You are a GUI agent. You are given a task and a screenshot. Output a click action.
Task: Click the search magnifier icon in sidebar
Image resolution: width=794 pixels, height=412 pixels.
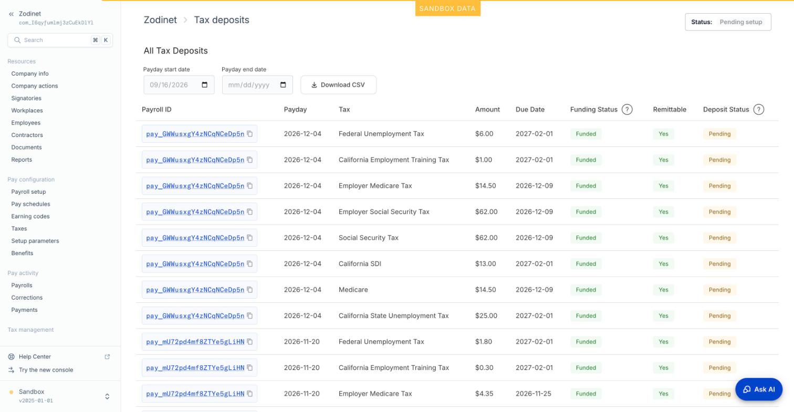(17, 40)
